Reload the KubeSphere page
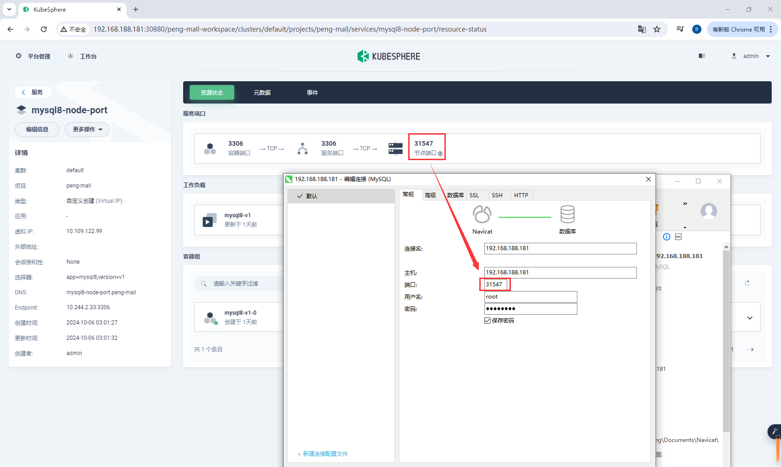This screenshot has width=781, height=467. coord(44,29)
